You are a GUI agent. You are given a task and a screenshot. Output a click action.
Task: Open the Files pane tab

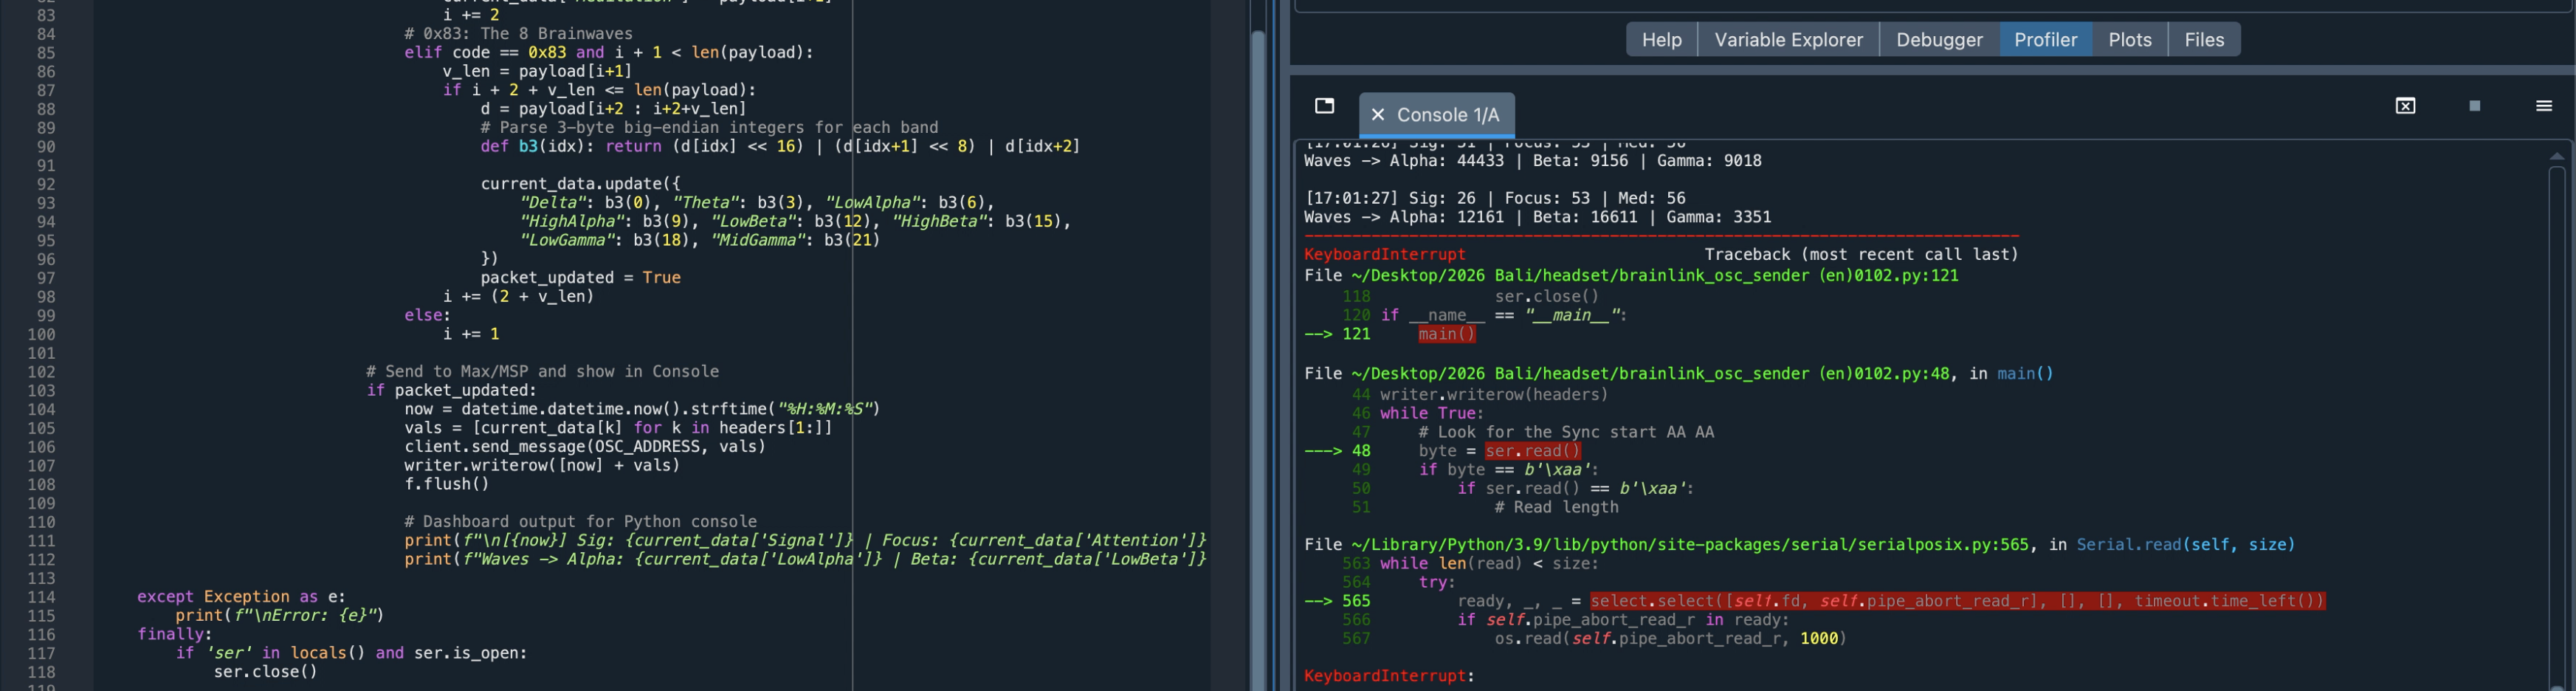2203,40
